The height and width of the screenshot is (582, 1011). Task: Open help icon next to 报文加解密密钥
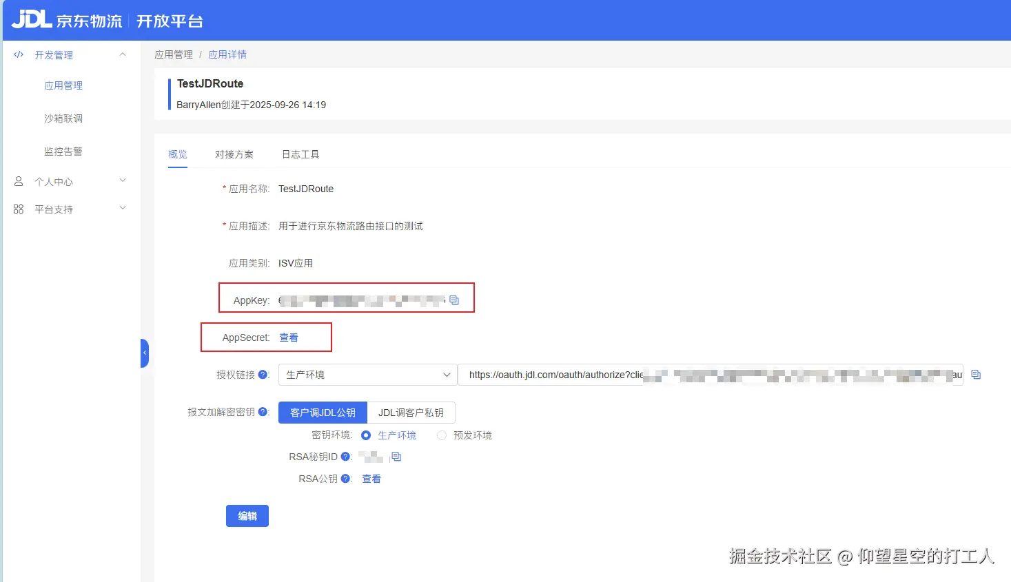[x=263, y=412]
